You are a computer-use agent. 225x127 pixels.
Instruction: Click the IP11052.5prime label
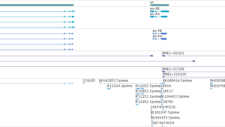click(148, 86)
